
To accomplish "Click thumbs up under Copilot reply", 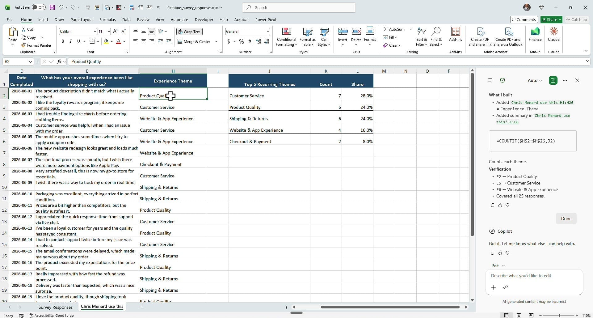I will [x=500, y=253].
